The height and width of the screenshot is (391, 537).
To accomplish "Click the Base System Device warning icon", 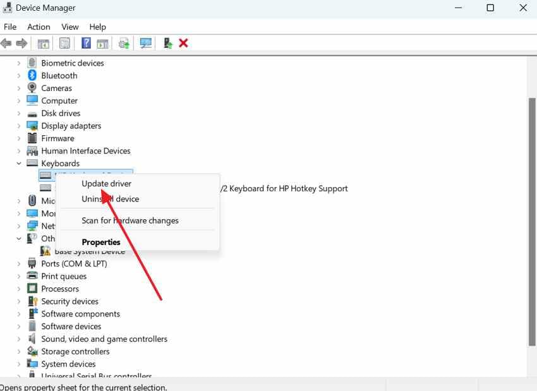I will [x=45, y=251].
